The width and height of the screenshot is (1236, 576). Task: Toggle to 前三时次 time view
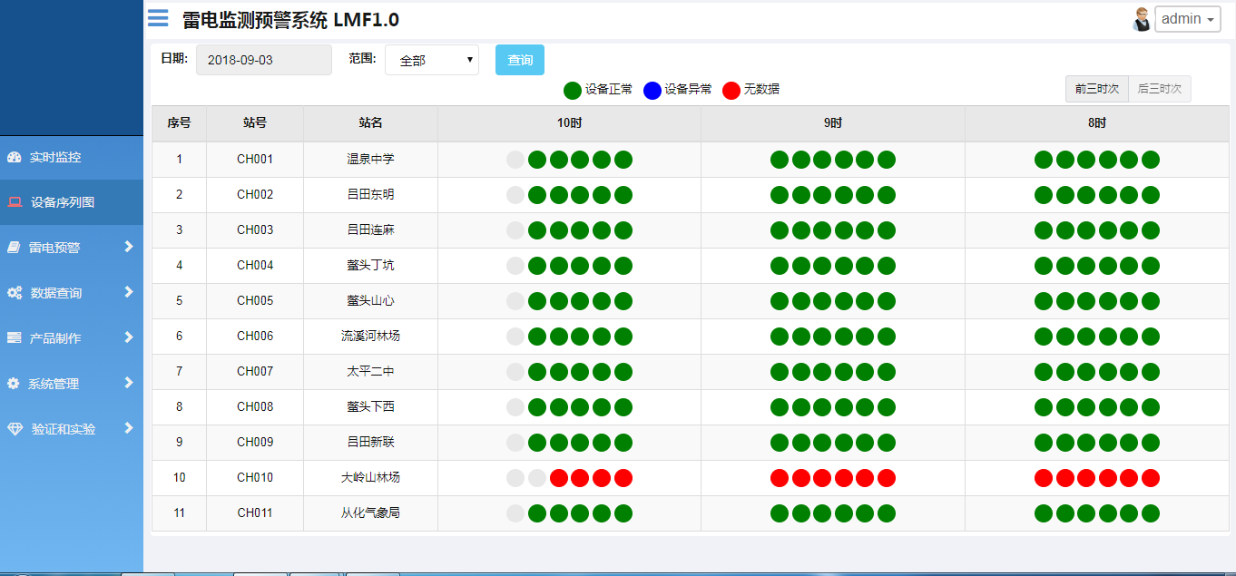pos(1096,89)
